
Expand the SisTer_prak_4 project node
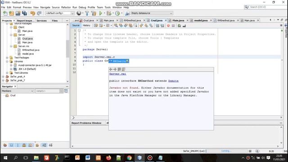coord(3,76)
